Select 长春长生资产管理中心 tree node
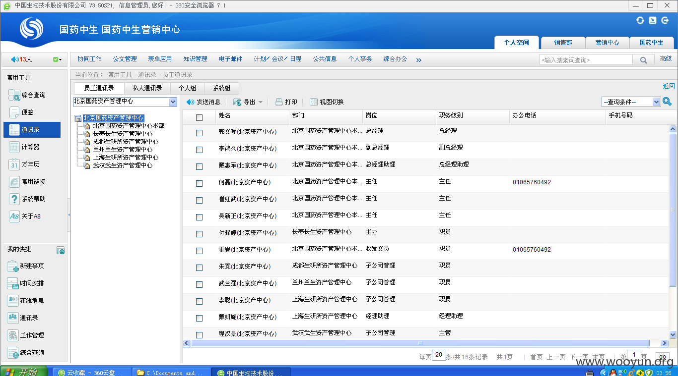The width and height of the screenshot is (678, 376). [123, 134]
